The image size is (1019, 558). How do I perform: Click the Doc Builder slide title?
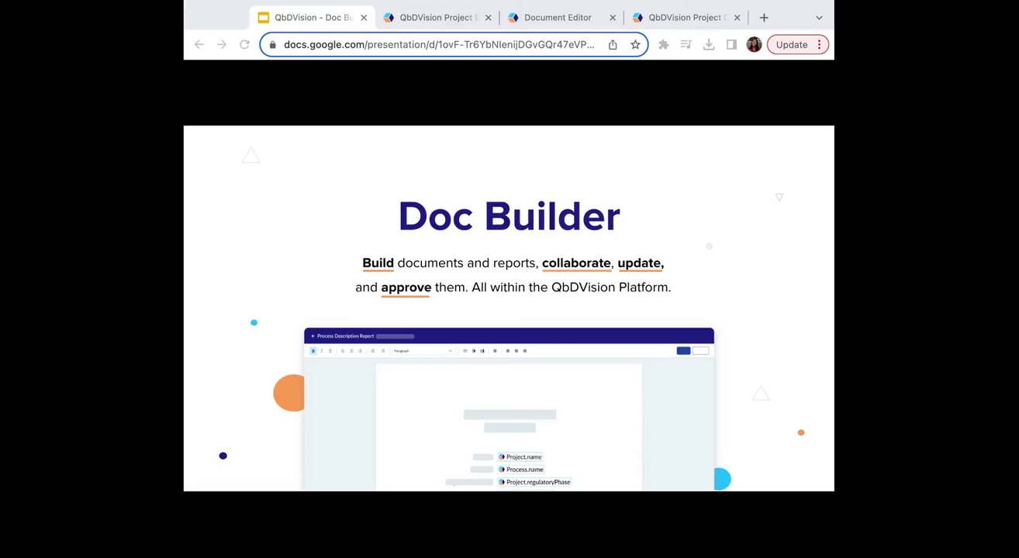coord(509,216)
